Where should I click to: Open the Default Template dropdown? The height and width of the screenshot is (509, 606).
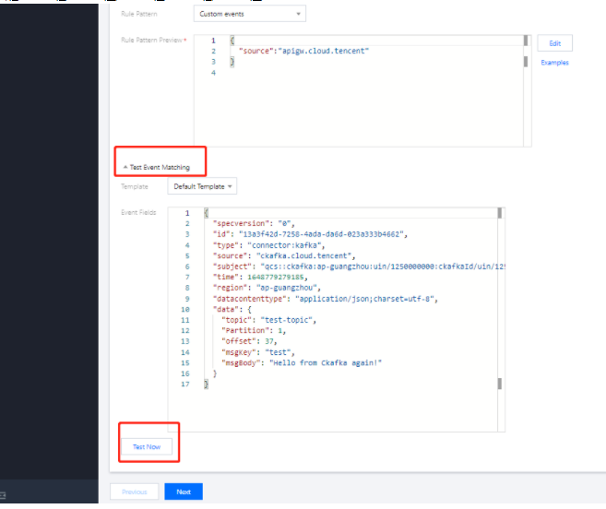(x=202, y=186)
